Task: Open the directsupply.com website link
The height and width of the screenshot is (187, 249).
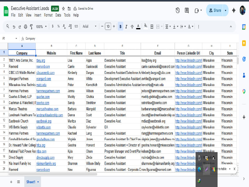Action: (x=45, y=157)
